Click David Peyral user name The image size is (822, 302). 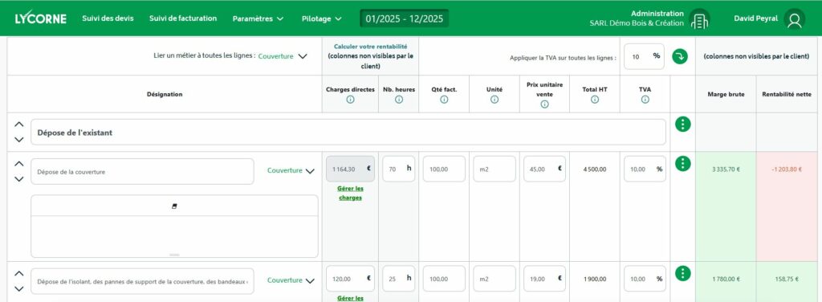point(755,18)
